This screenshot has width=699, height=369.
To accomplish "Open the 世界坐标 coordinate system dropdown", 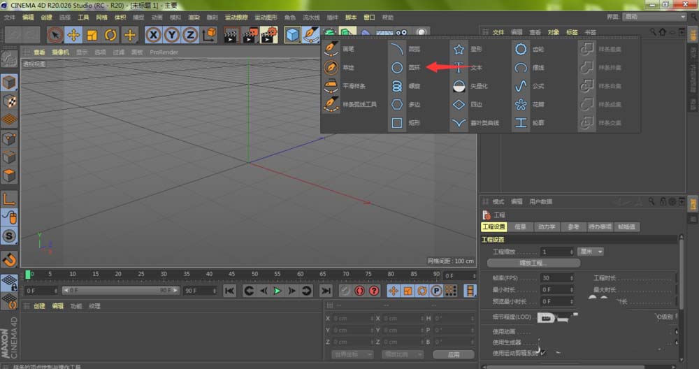I will coord(353,354).
